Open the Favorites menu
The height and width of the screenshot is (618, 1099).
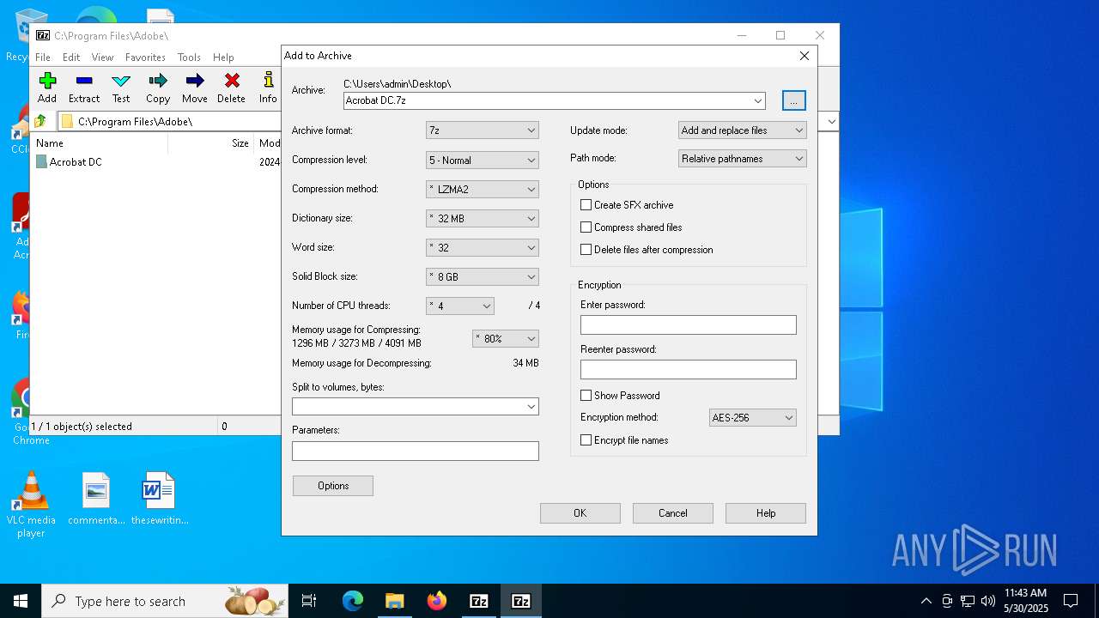point(145,57)
